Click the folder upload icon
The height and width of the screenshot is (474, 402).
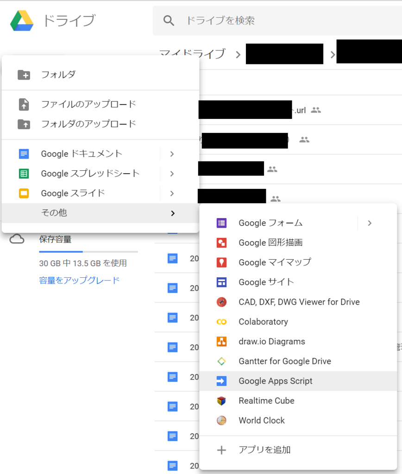tap(24, 124)
